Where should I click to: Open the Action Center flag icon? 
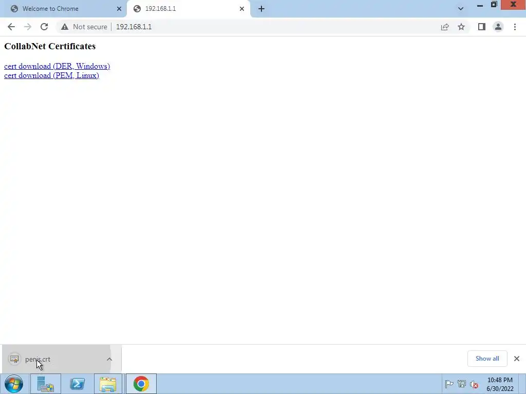pyautogui.click(x=449, y=384)
